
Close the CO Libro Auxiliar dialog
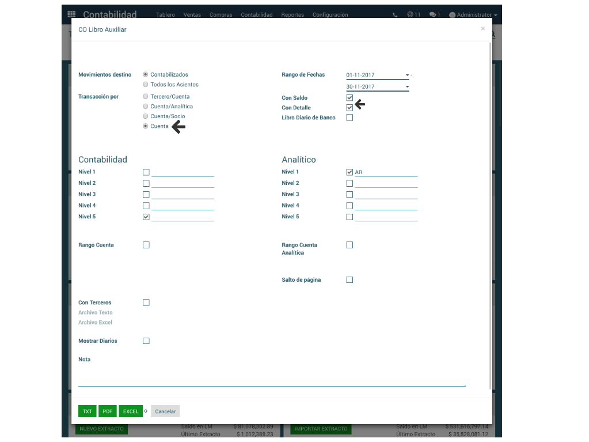click(482, 28)
